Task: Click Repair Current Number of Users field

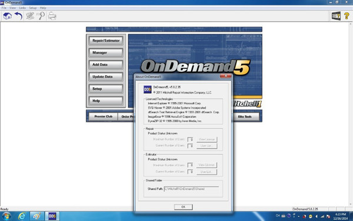Action: (190, 146)
